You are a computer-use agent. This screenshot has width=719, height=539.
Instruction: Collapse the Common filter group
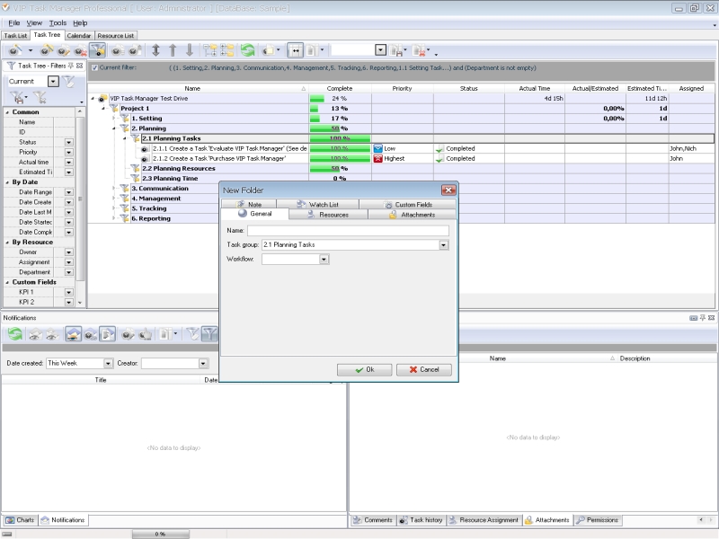click(7, 112)
